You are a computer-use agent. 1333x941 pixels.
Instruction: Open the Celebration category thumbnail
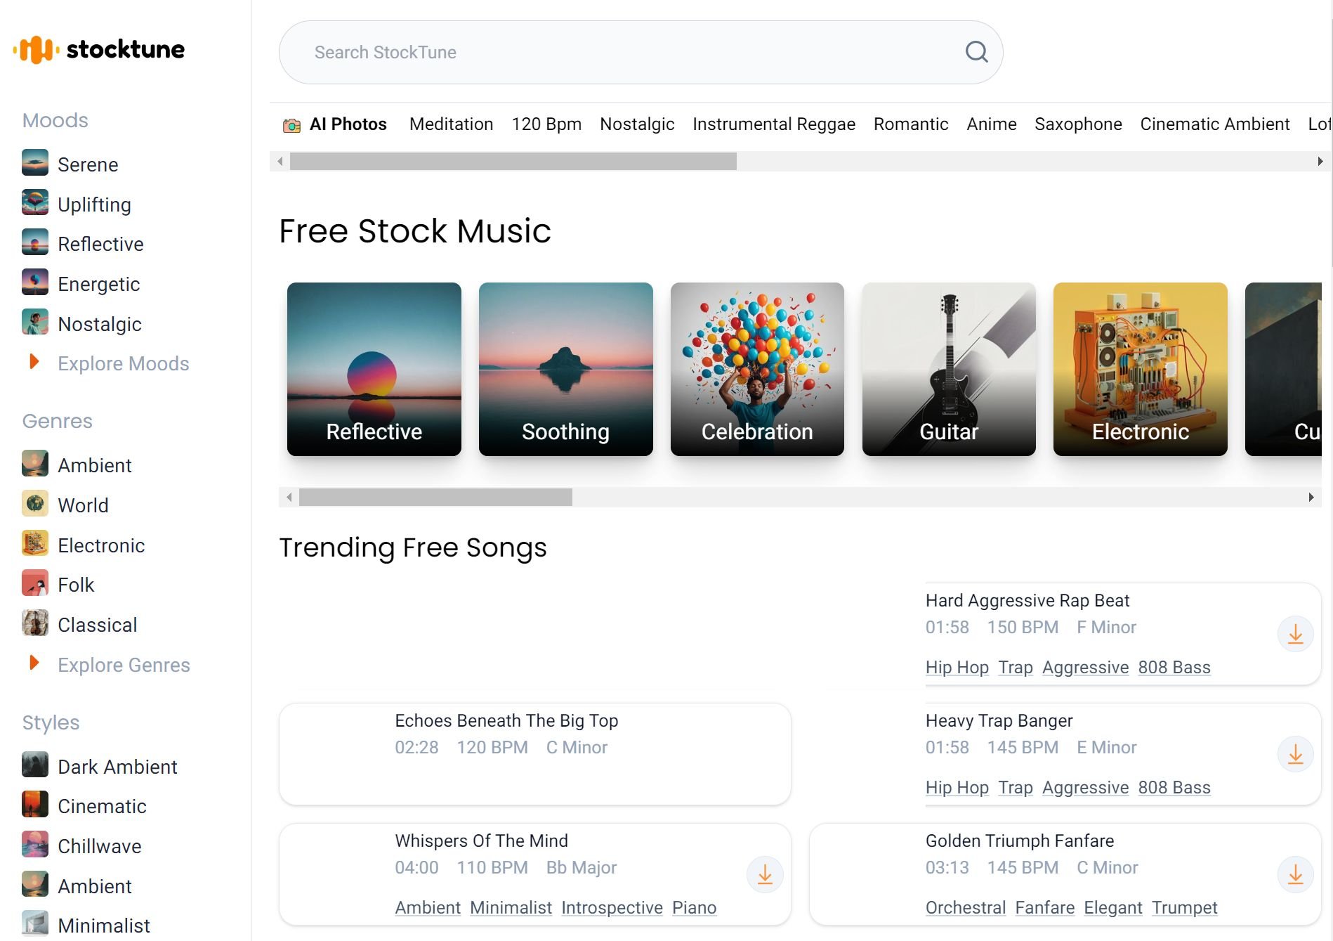coord(757,370)
